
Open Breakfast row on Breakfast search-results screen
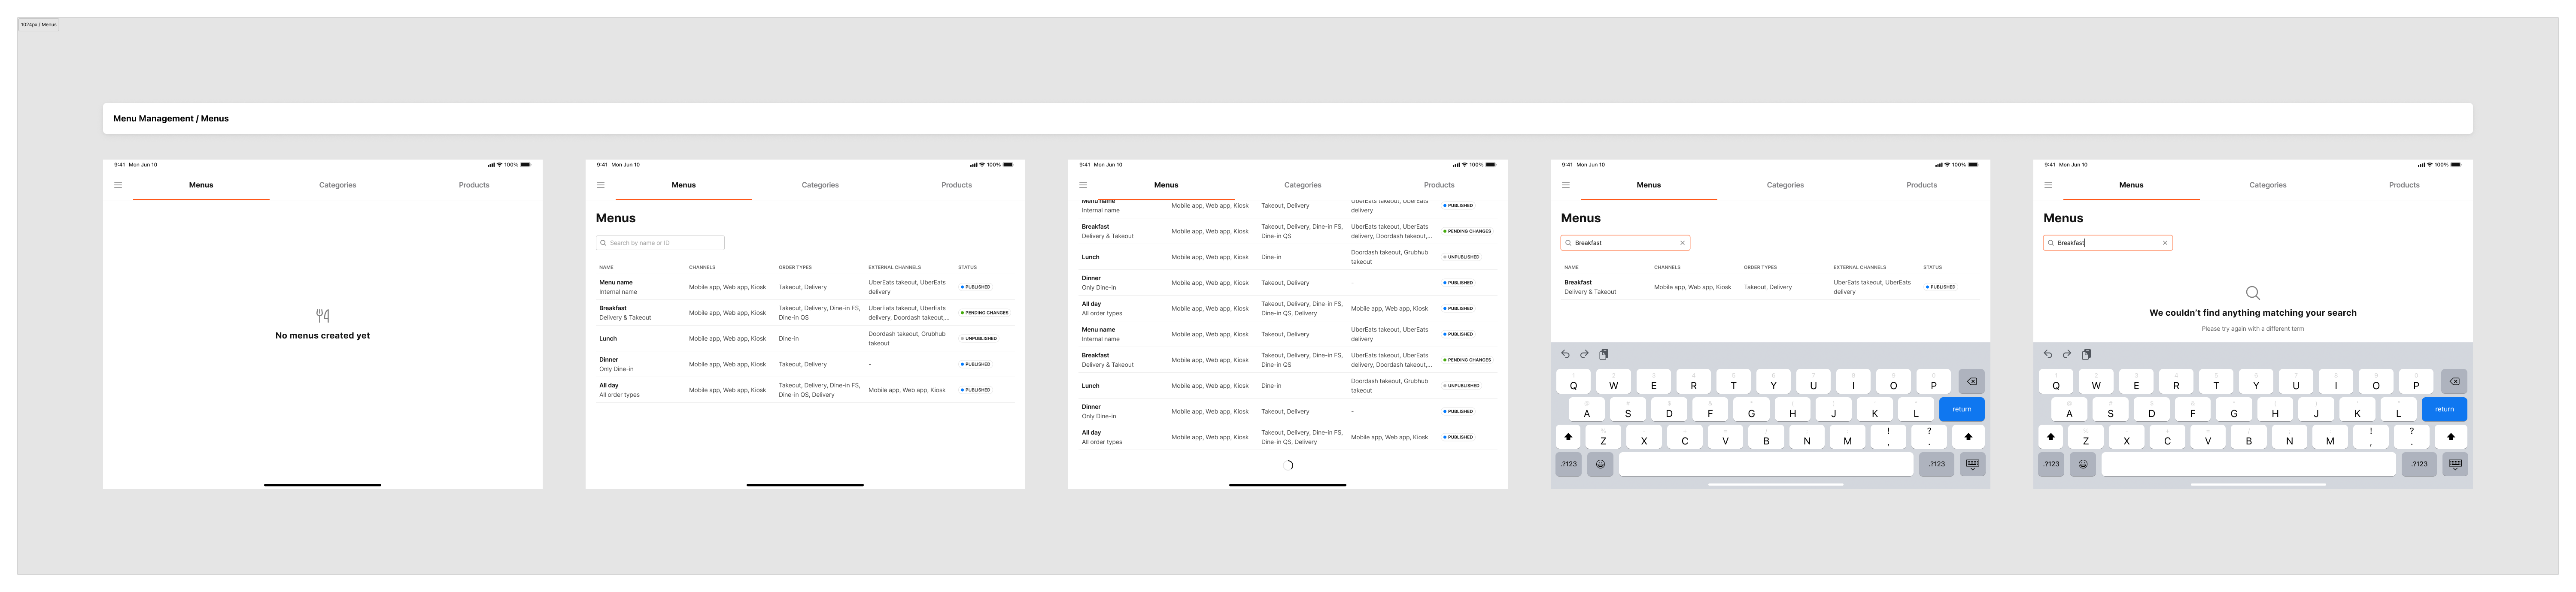click(x=1770, y=287)
